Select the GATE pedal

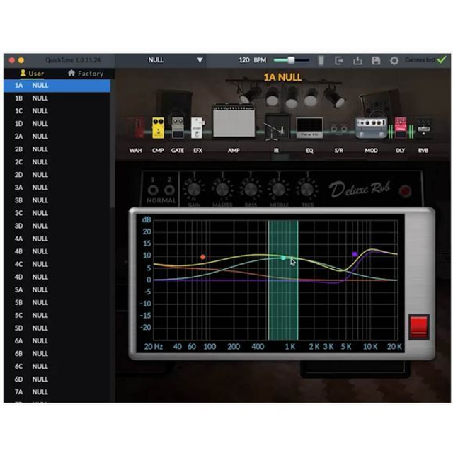pyautogui.click(x=178, y=127)
